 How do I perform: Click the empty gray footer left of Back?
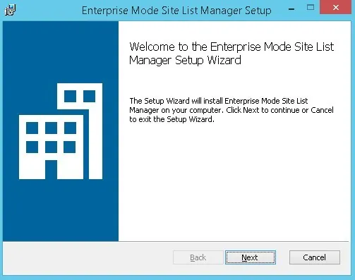(87, 257)
